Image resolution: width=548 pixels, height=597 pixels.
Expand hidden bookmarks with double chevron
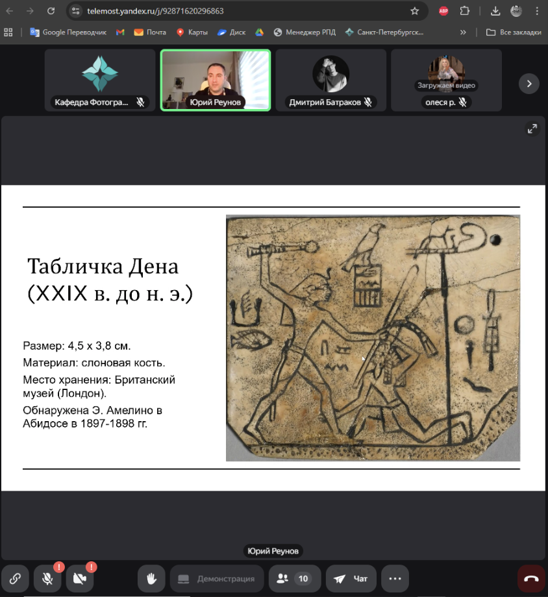pos(463,32)
